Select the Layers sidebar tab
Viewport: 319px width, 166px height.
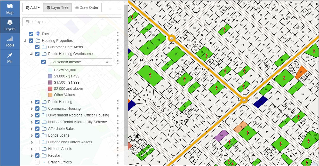10,25
